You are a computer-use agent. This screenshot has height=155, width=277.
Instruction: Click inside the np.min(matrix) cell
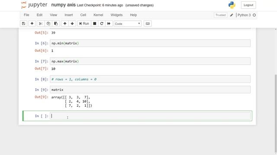point(150,43)
